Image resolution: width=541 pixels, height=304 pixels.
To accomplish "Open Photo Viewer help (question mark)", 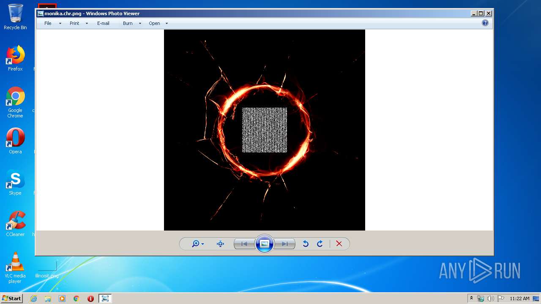I will pos(485,23).
